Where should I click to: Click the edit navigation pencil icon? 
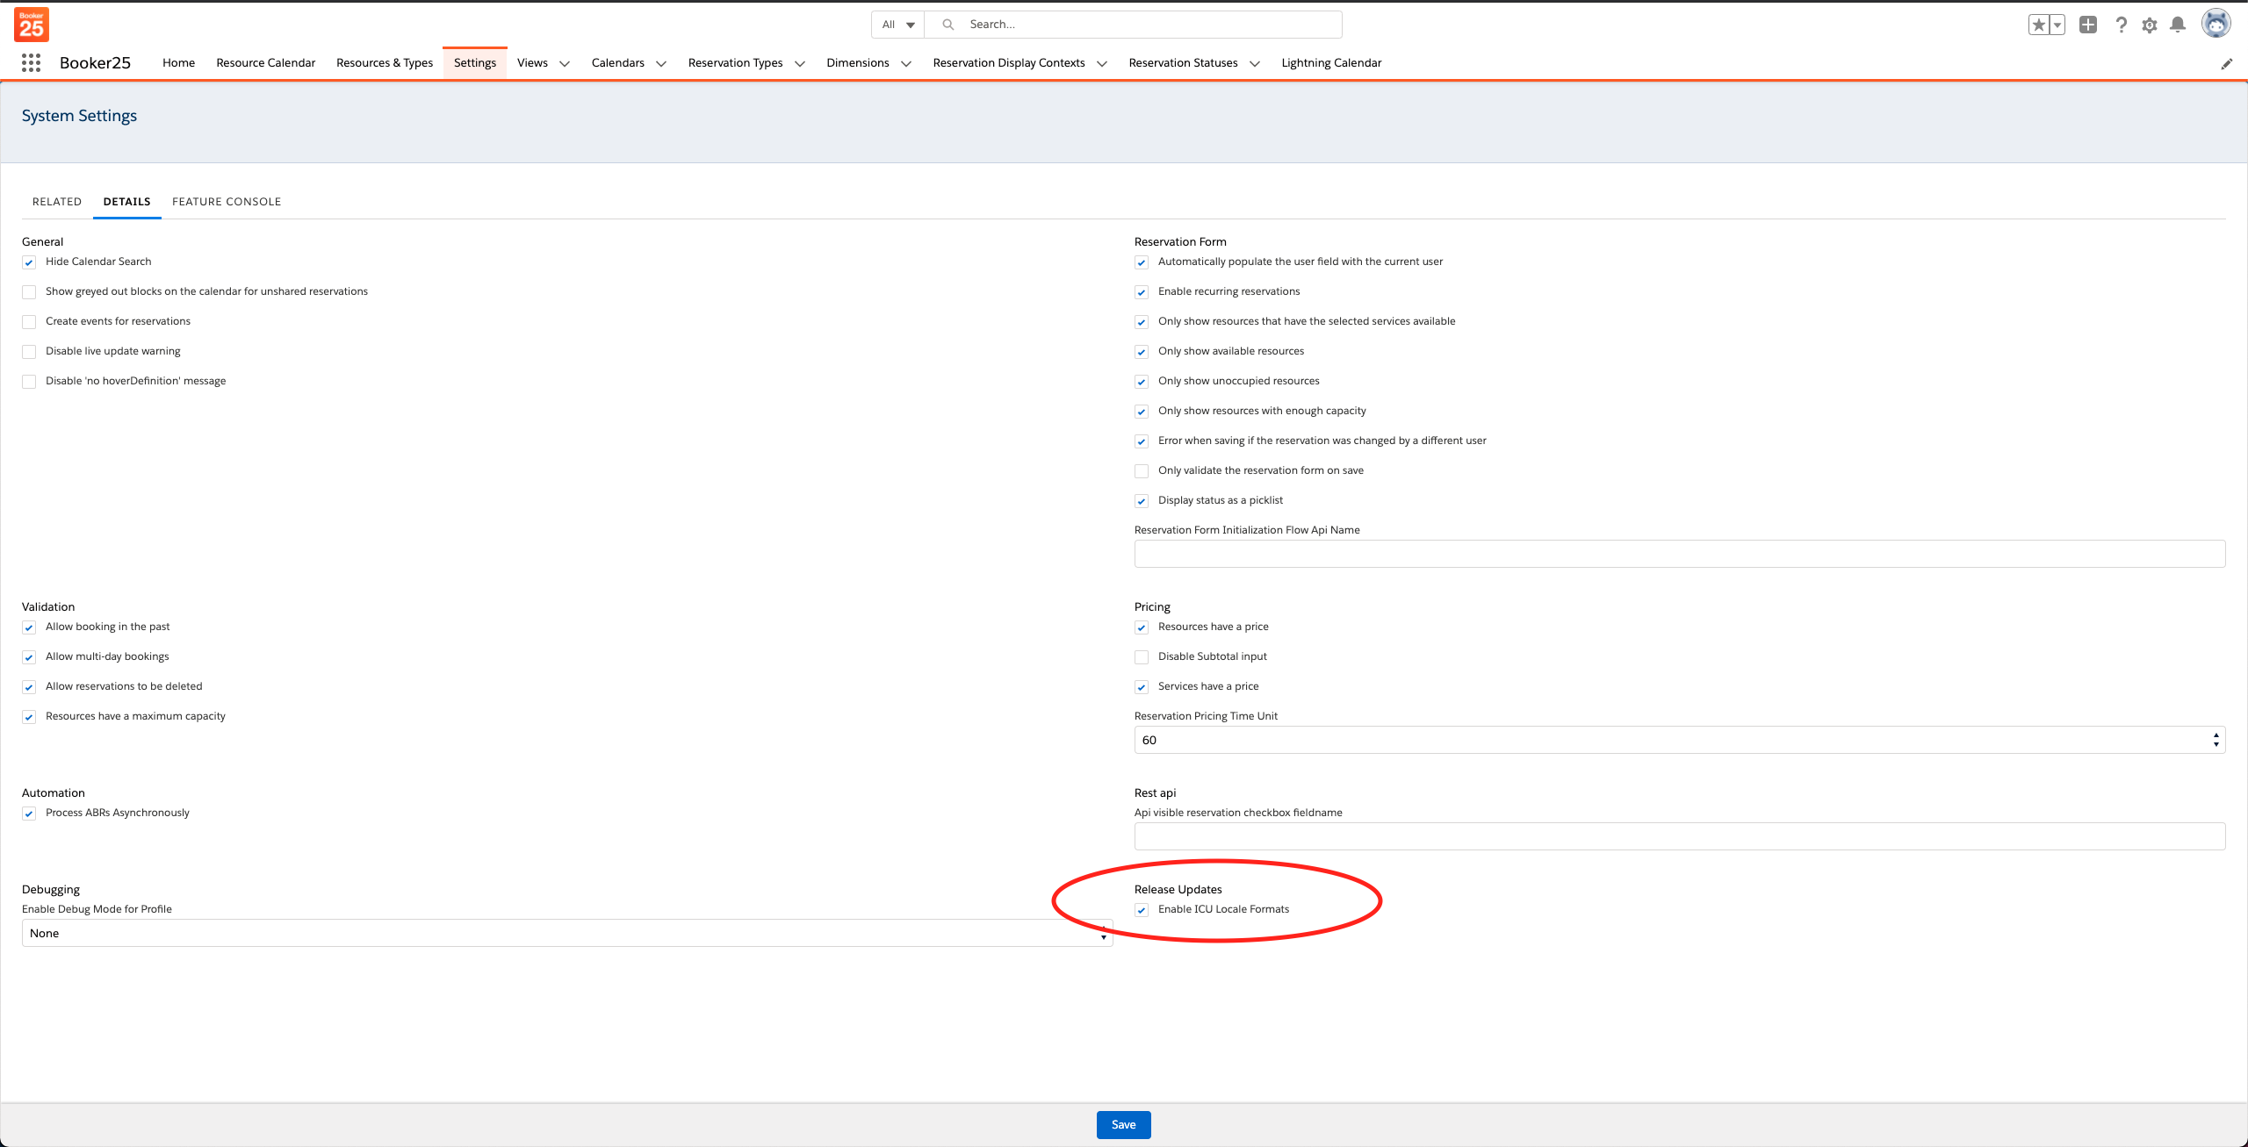tap(2226, 63)
